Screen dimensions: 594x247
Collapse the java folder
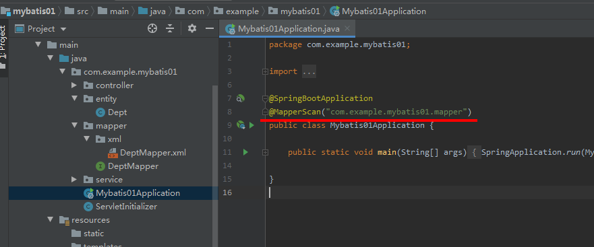50,59
